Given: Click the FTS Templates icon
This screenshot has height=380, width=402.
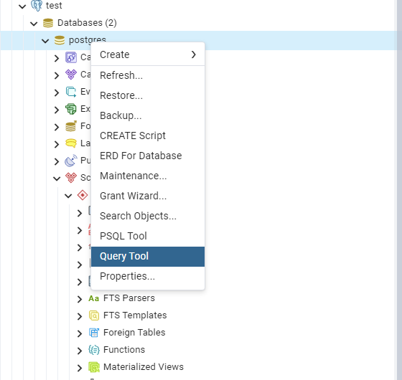Looking at the screenshot, I should pos(94,315).
